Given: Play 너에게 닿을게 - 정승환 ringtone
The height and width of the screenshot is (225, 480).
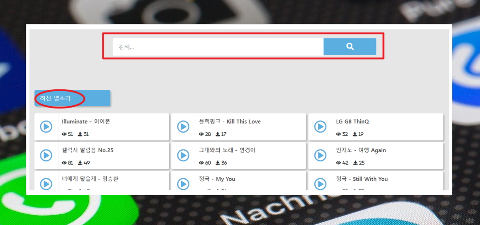Looking at the screenshot, I should tap(46, 184).
